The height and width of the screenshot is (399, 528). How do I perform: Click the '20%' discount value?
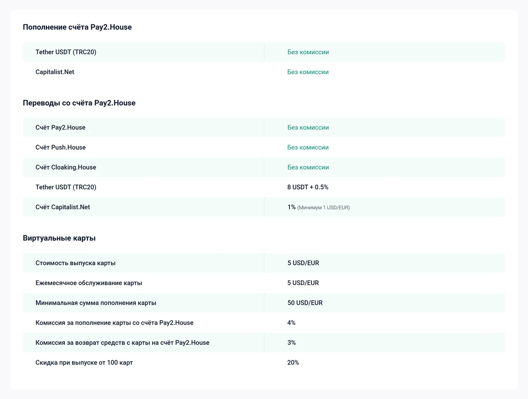(293, 362)
